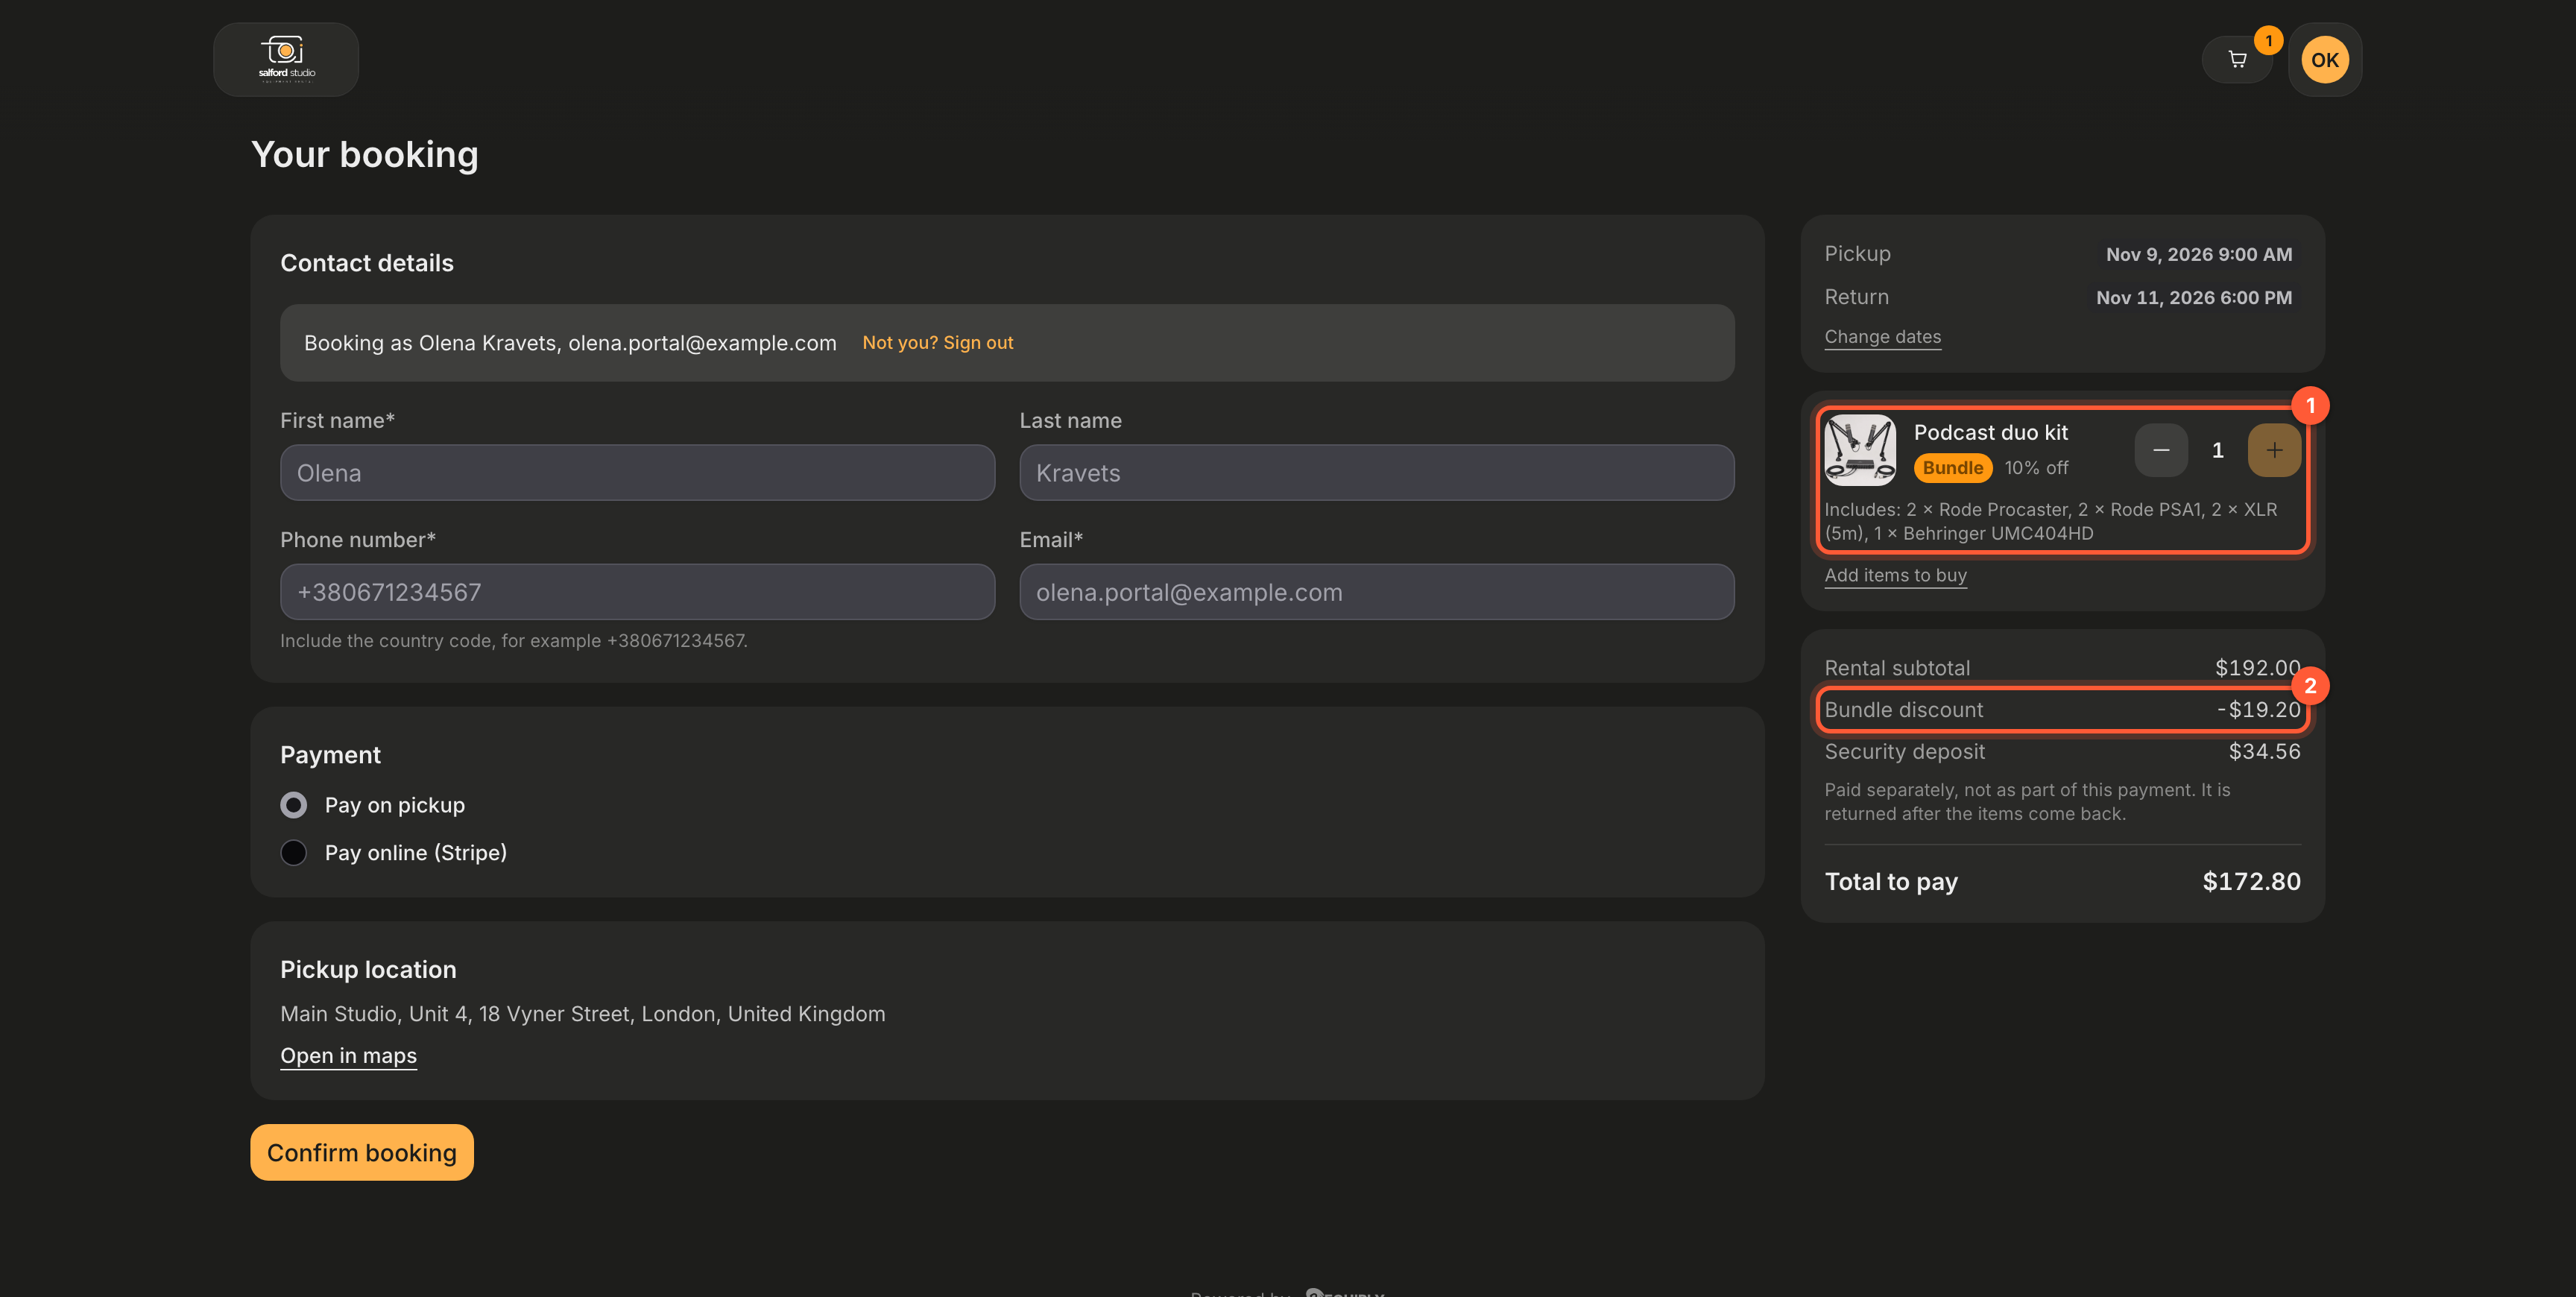Viewport: 2576px width, 1297px height.
Task: Click the Includes: 2 × Rode Procaster text
Action: click(x=2050, y=521)
